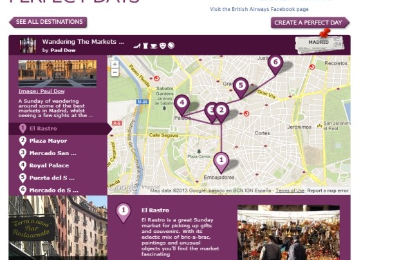Click author name Paul Dow

point(63,50)
